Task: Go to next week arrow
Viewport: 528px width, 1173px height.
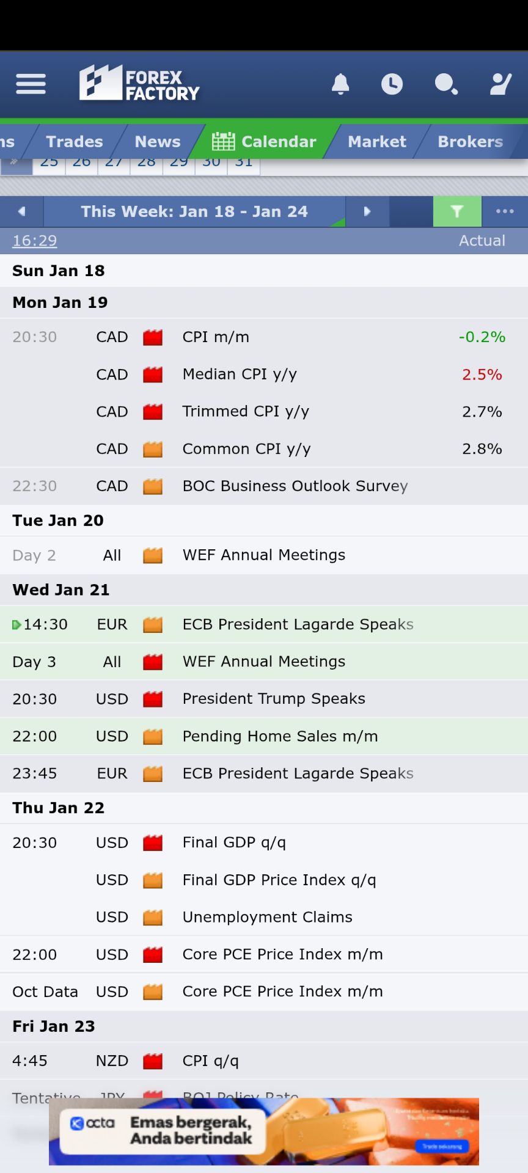Action: point(367,211)
